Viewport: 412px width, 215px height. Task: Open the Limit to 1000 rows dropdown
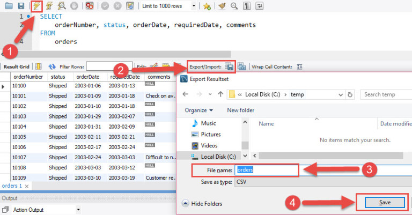tap(194, 6)
